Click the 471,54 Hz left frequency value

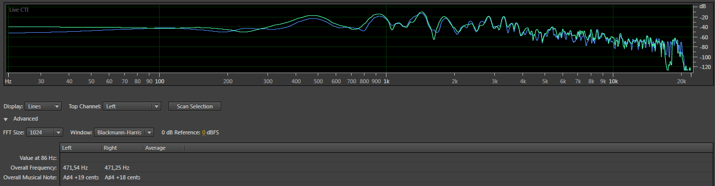pyautogui.click(x=75, y=168)
